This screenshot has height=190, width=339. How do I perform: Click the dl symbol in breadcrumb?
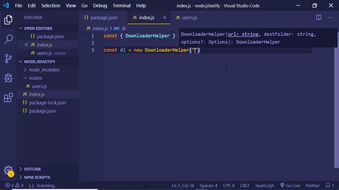pyautogui.click(x=123, y=28)
